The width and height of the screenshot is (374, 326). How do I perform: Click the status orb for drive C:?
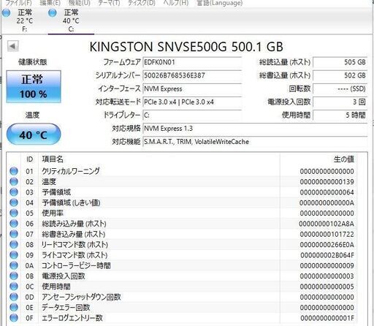pyautogui.click(x=53, y=12)
